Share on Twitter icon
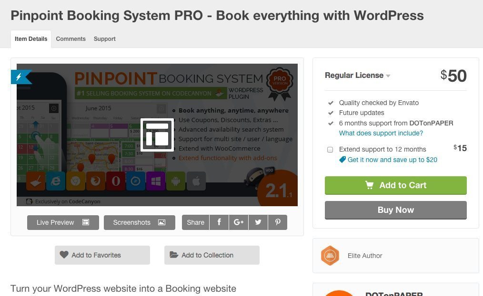This screenshot has height=296, width=483. [258, 222]
